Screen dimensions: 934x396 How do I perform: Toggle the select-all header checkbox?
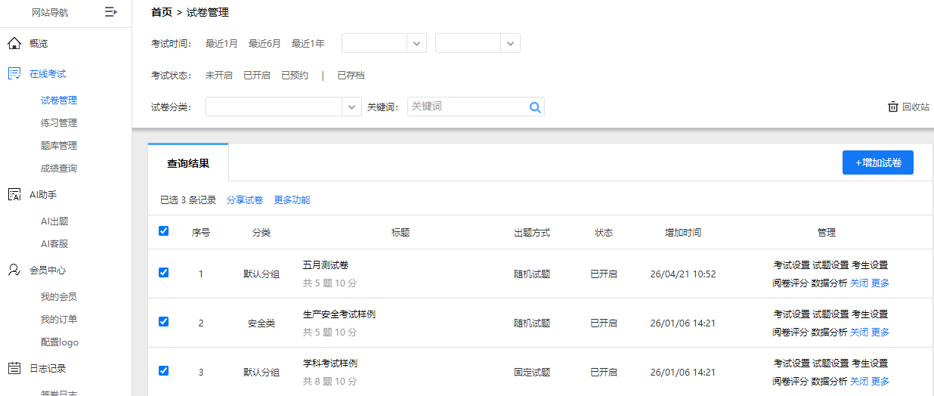point(163,231)
